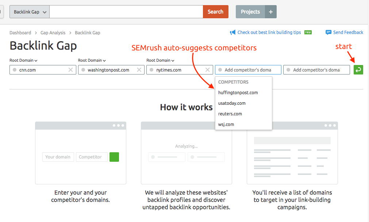Image resolution: width=369 pixels, height=222 pixels.
Task: Click the We will analyze these websites' caption
Action: [187, 200]
